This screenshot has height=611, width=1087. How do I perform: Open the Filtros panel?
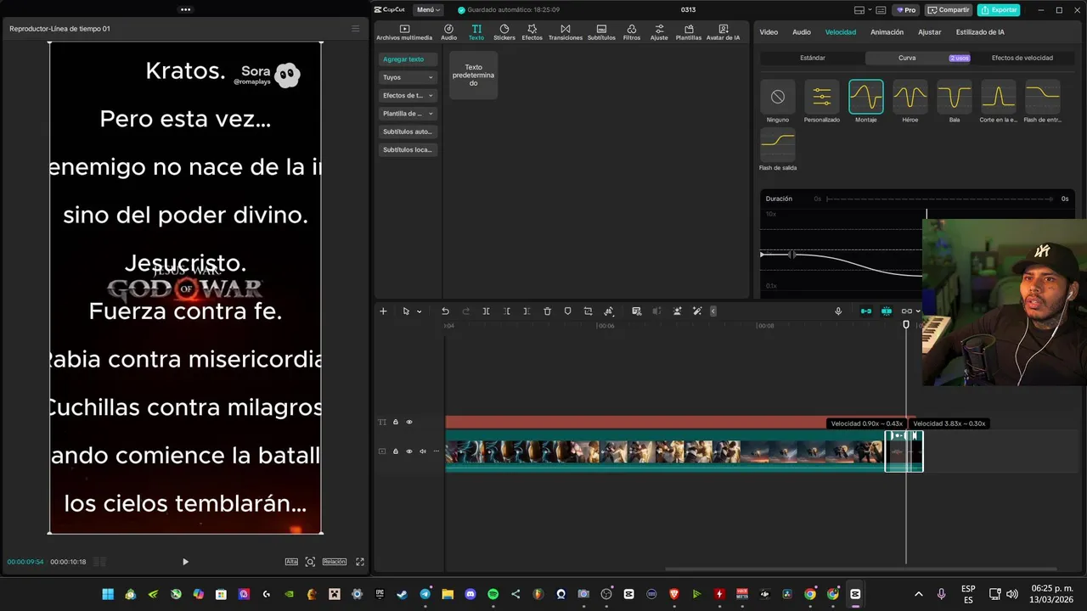pos(632,32)
